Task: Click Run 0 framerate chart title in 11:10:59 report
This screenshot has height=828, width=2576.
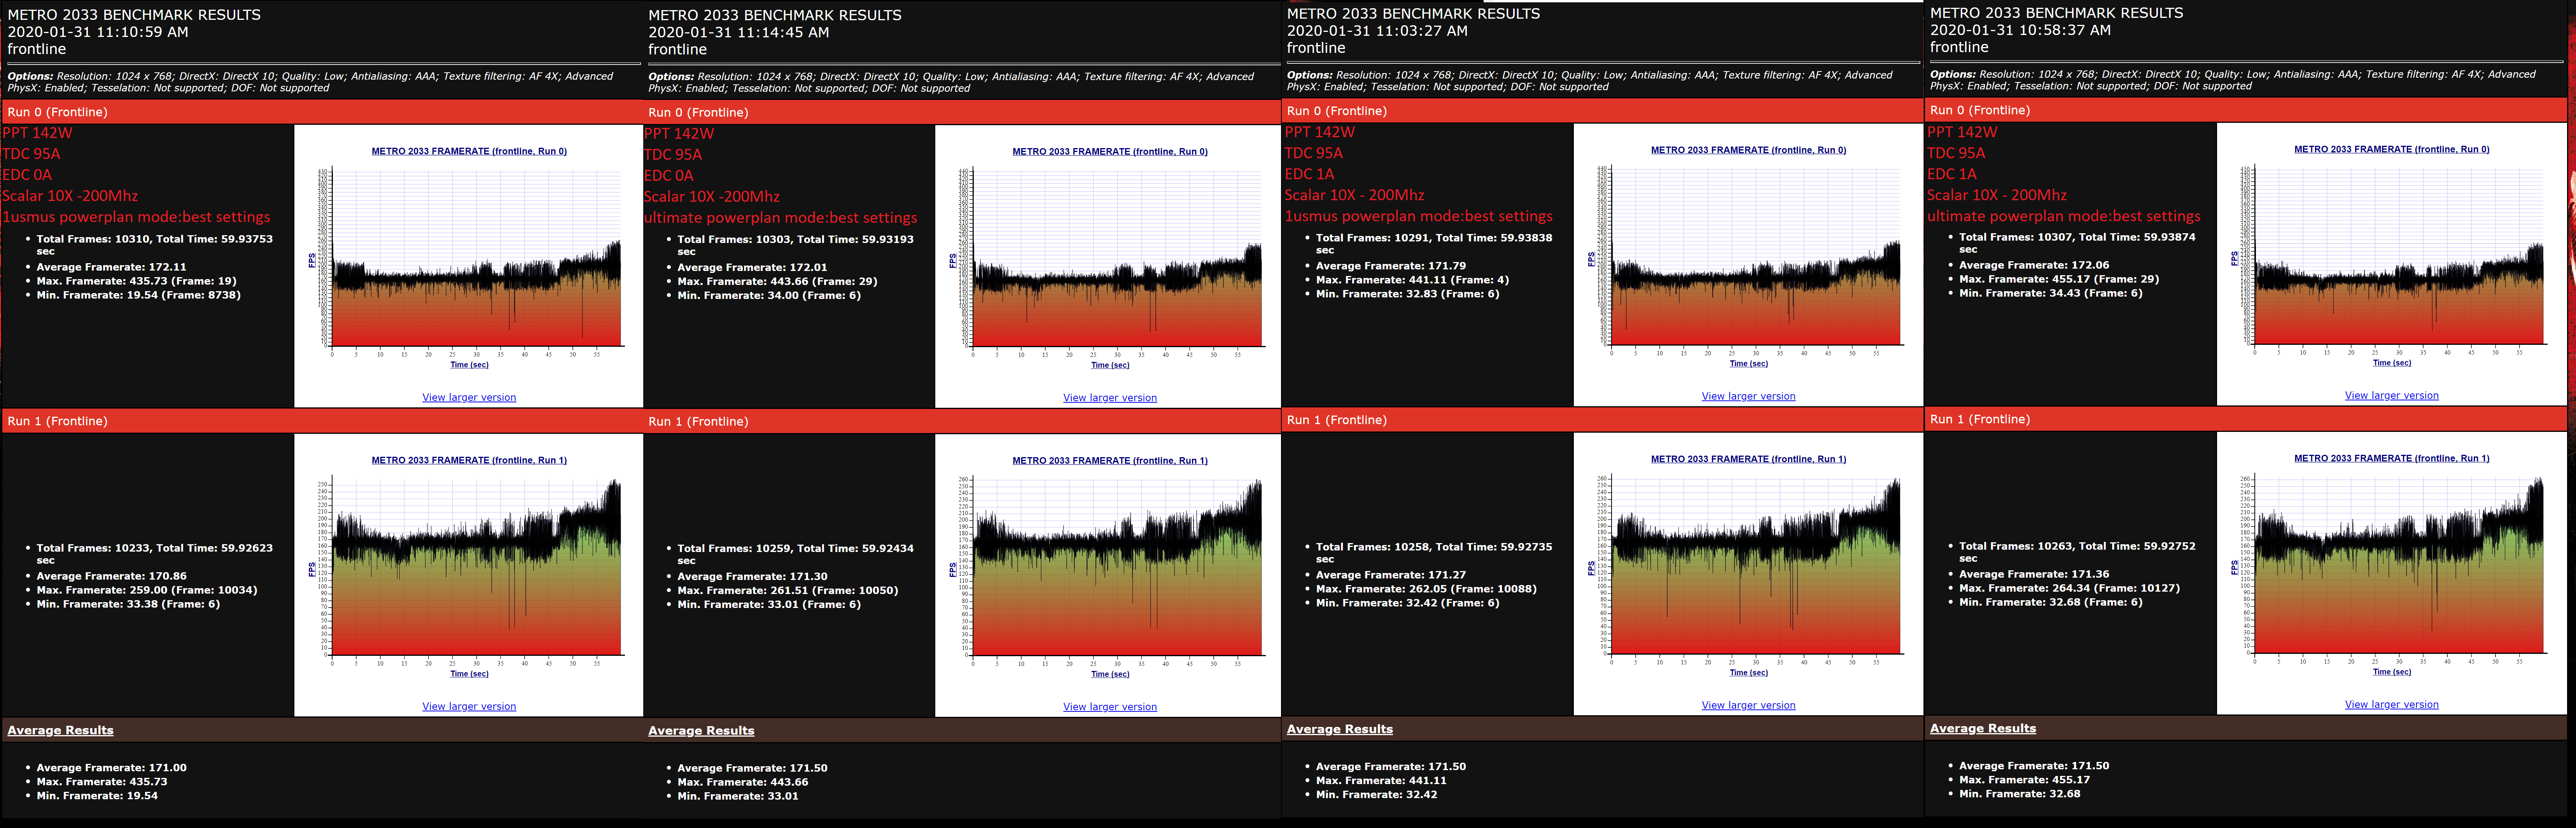Action: (469, 151)
